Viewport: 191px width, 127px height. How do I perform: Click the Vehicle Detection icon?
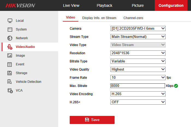(10, 82)
